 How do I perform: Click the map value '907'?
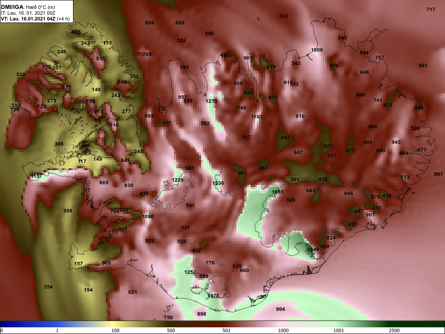370,215
